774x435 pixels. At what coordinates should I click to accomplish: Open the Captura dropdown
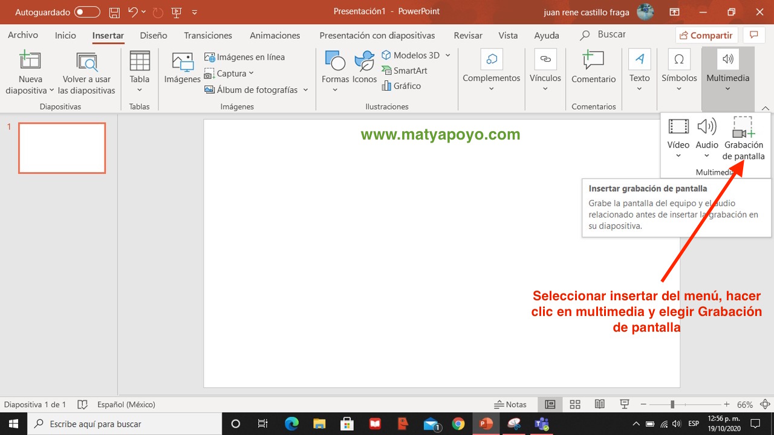tap(229, 73)
